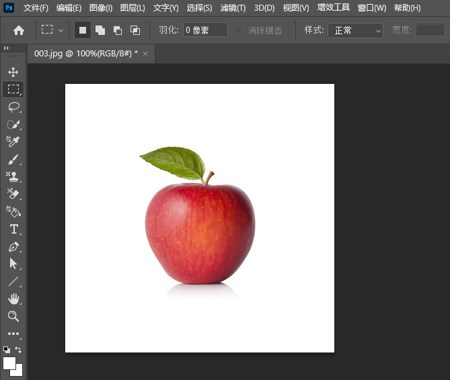
Task: Activate the Zoom tool in the toolbar
Action: pos(13,316)
